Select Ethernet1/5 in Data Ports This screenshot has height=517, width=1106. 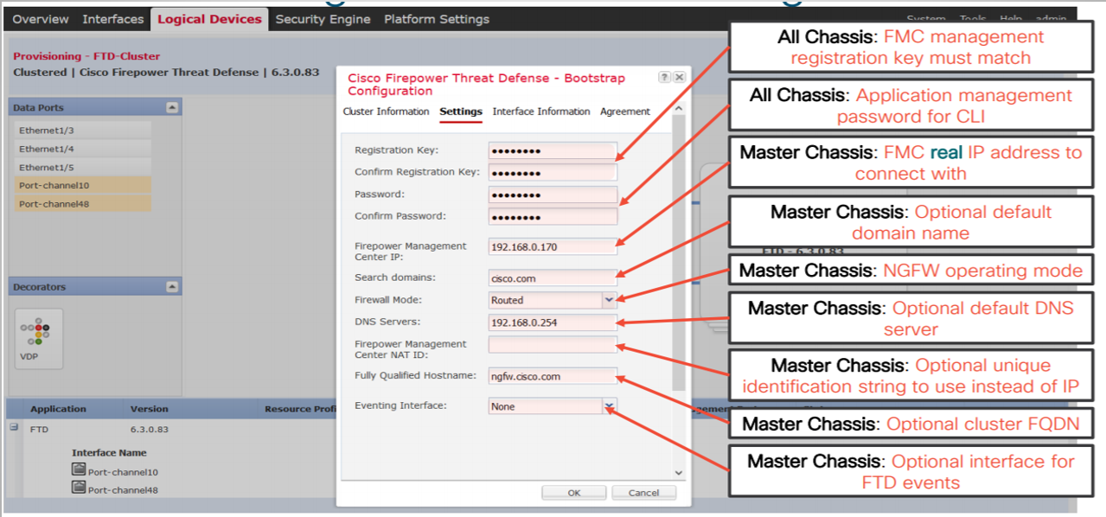[83, 167]
